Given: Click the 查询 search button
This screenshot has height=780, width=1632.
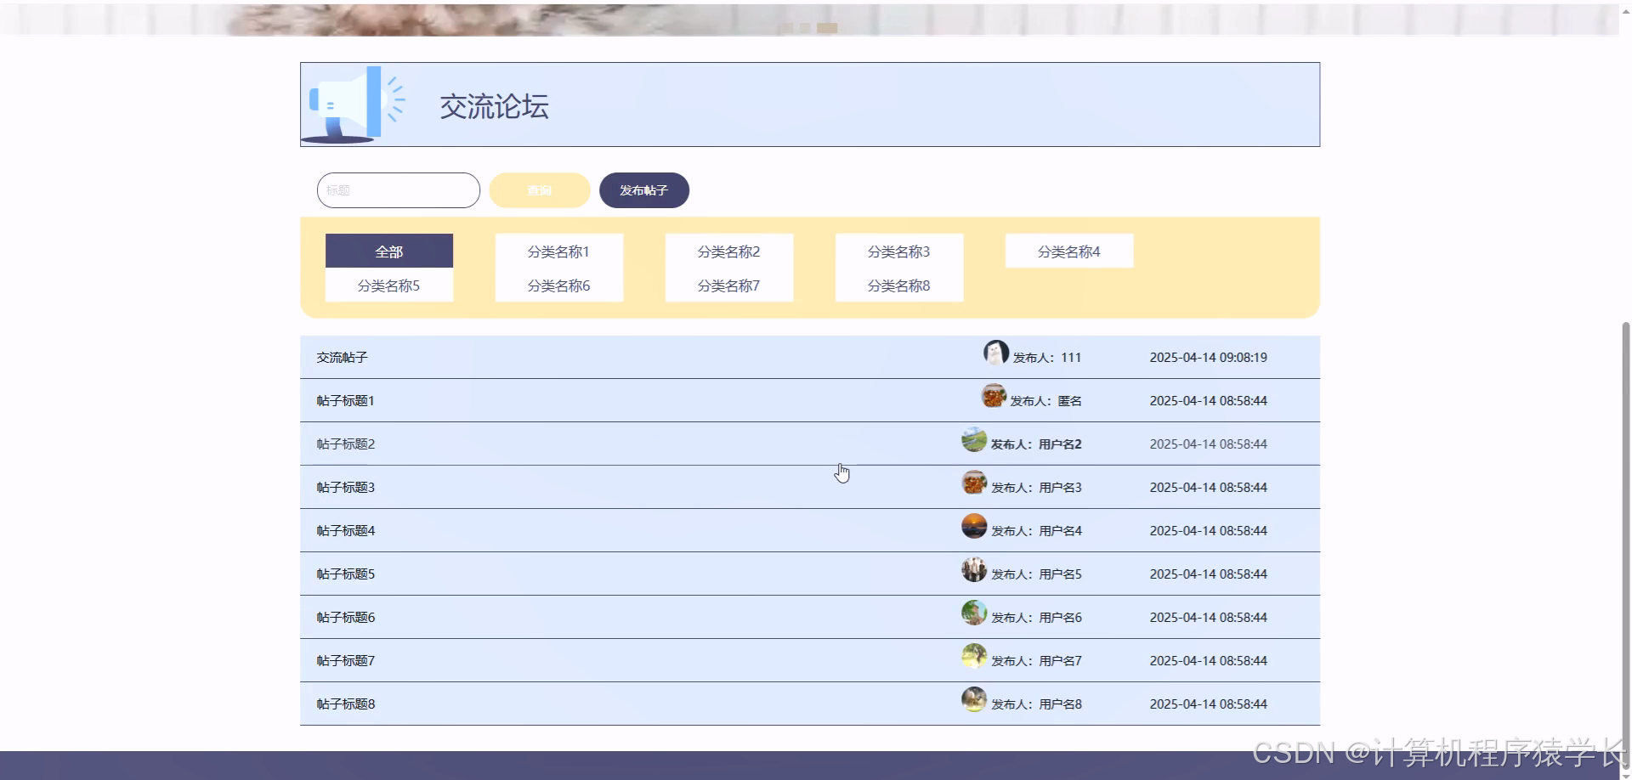Looking at the screenshot, I should pyautogui.click(x=539, y=189).
